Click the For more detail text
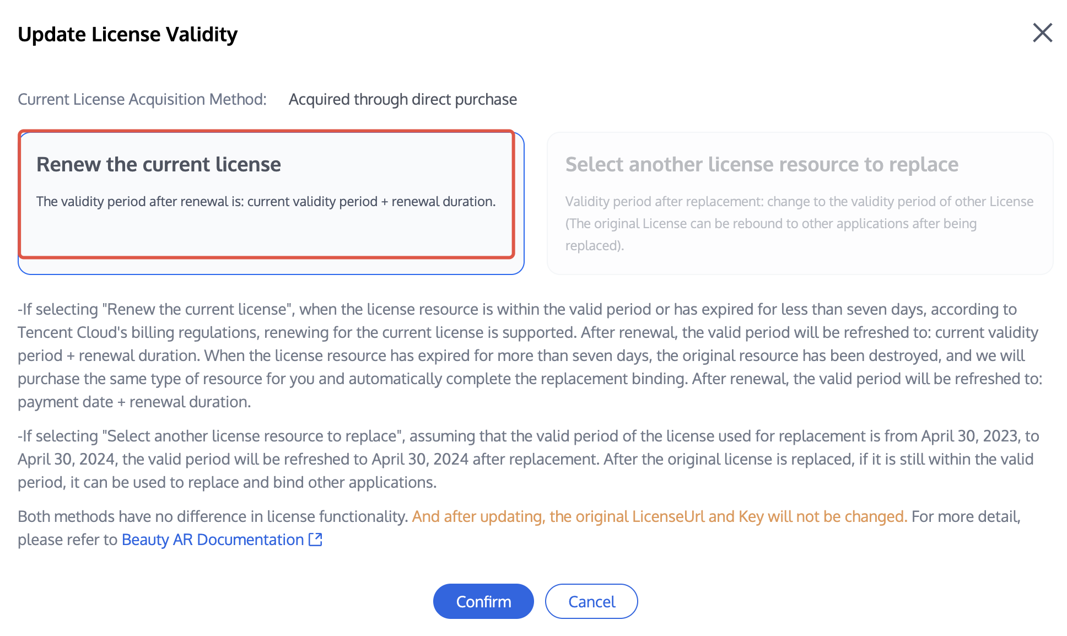 click(x=966, y=516)
